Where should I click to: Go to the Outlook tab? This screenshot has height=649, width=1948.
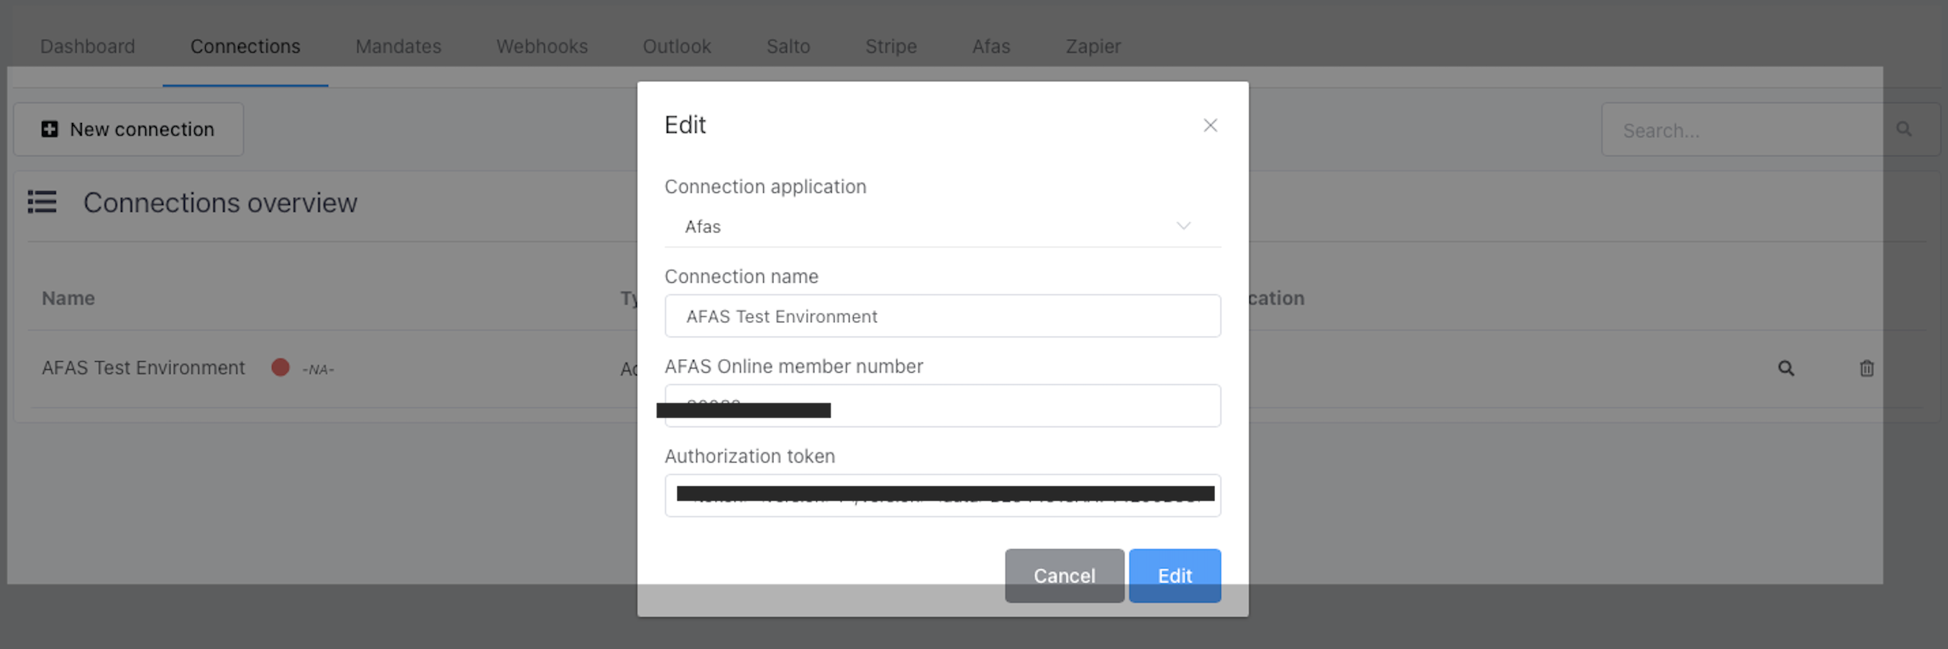coord(677,46)
